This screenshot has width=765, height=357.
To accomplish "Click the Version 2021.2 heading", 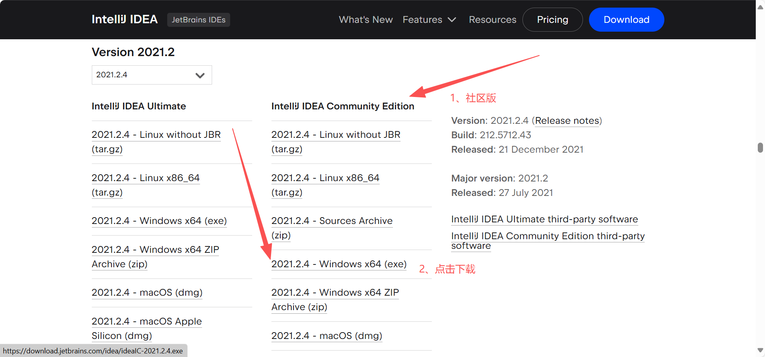I will (x=133, y=52).
